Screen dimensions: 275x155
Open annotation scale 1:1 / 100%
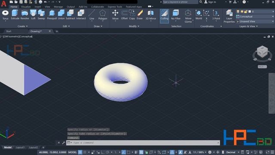point(199,152)
